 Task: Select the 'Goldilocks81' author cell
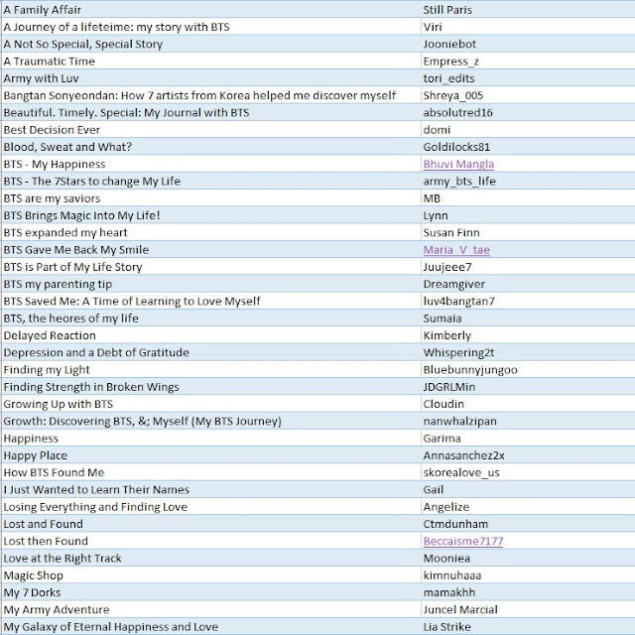[528, 147]
